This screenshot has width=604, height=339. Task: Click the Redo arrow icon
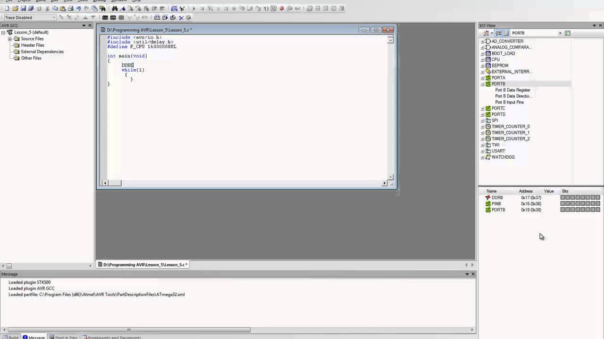[86, 8]
